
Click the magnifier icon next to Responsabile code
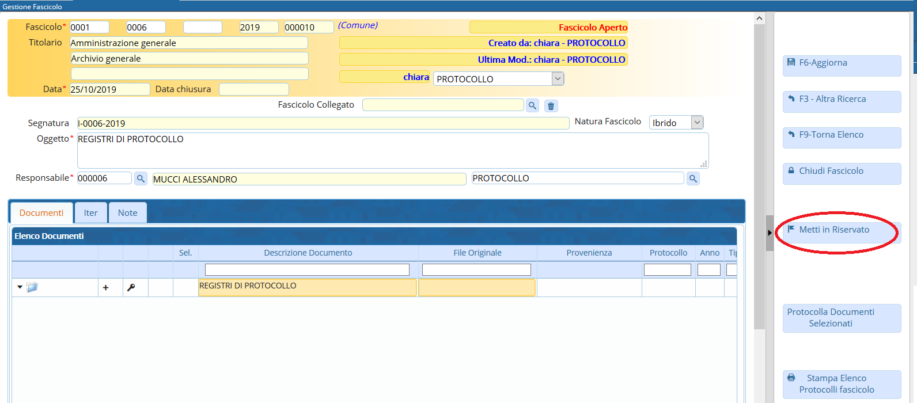tap(141, 179)
